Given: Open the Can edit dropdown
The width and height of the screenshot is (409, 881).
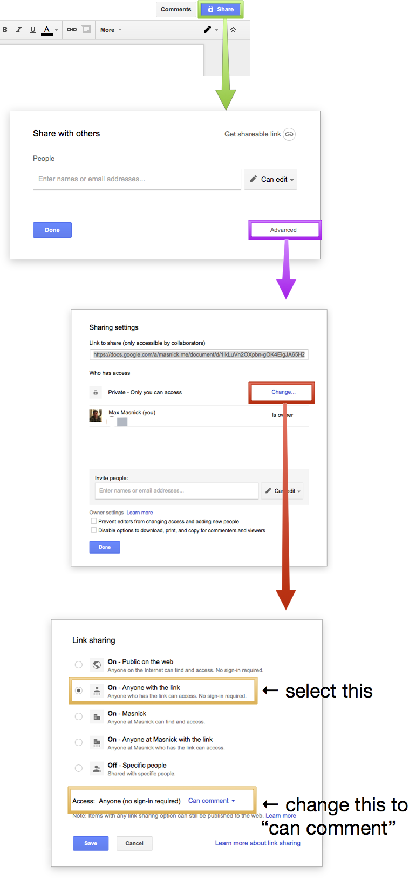Looking at the screenshot, I should tap(270, 179).
